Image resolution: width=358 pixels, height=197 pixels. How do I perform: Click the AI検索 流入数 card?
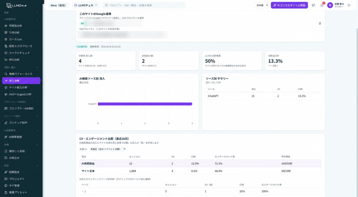pos(106,61)
